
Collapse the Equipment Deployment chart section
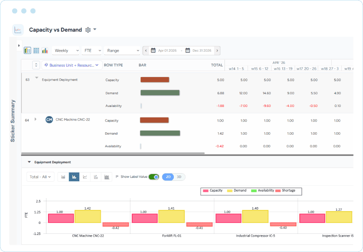point(29,162)
